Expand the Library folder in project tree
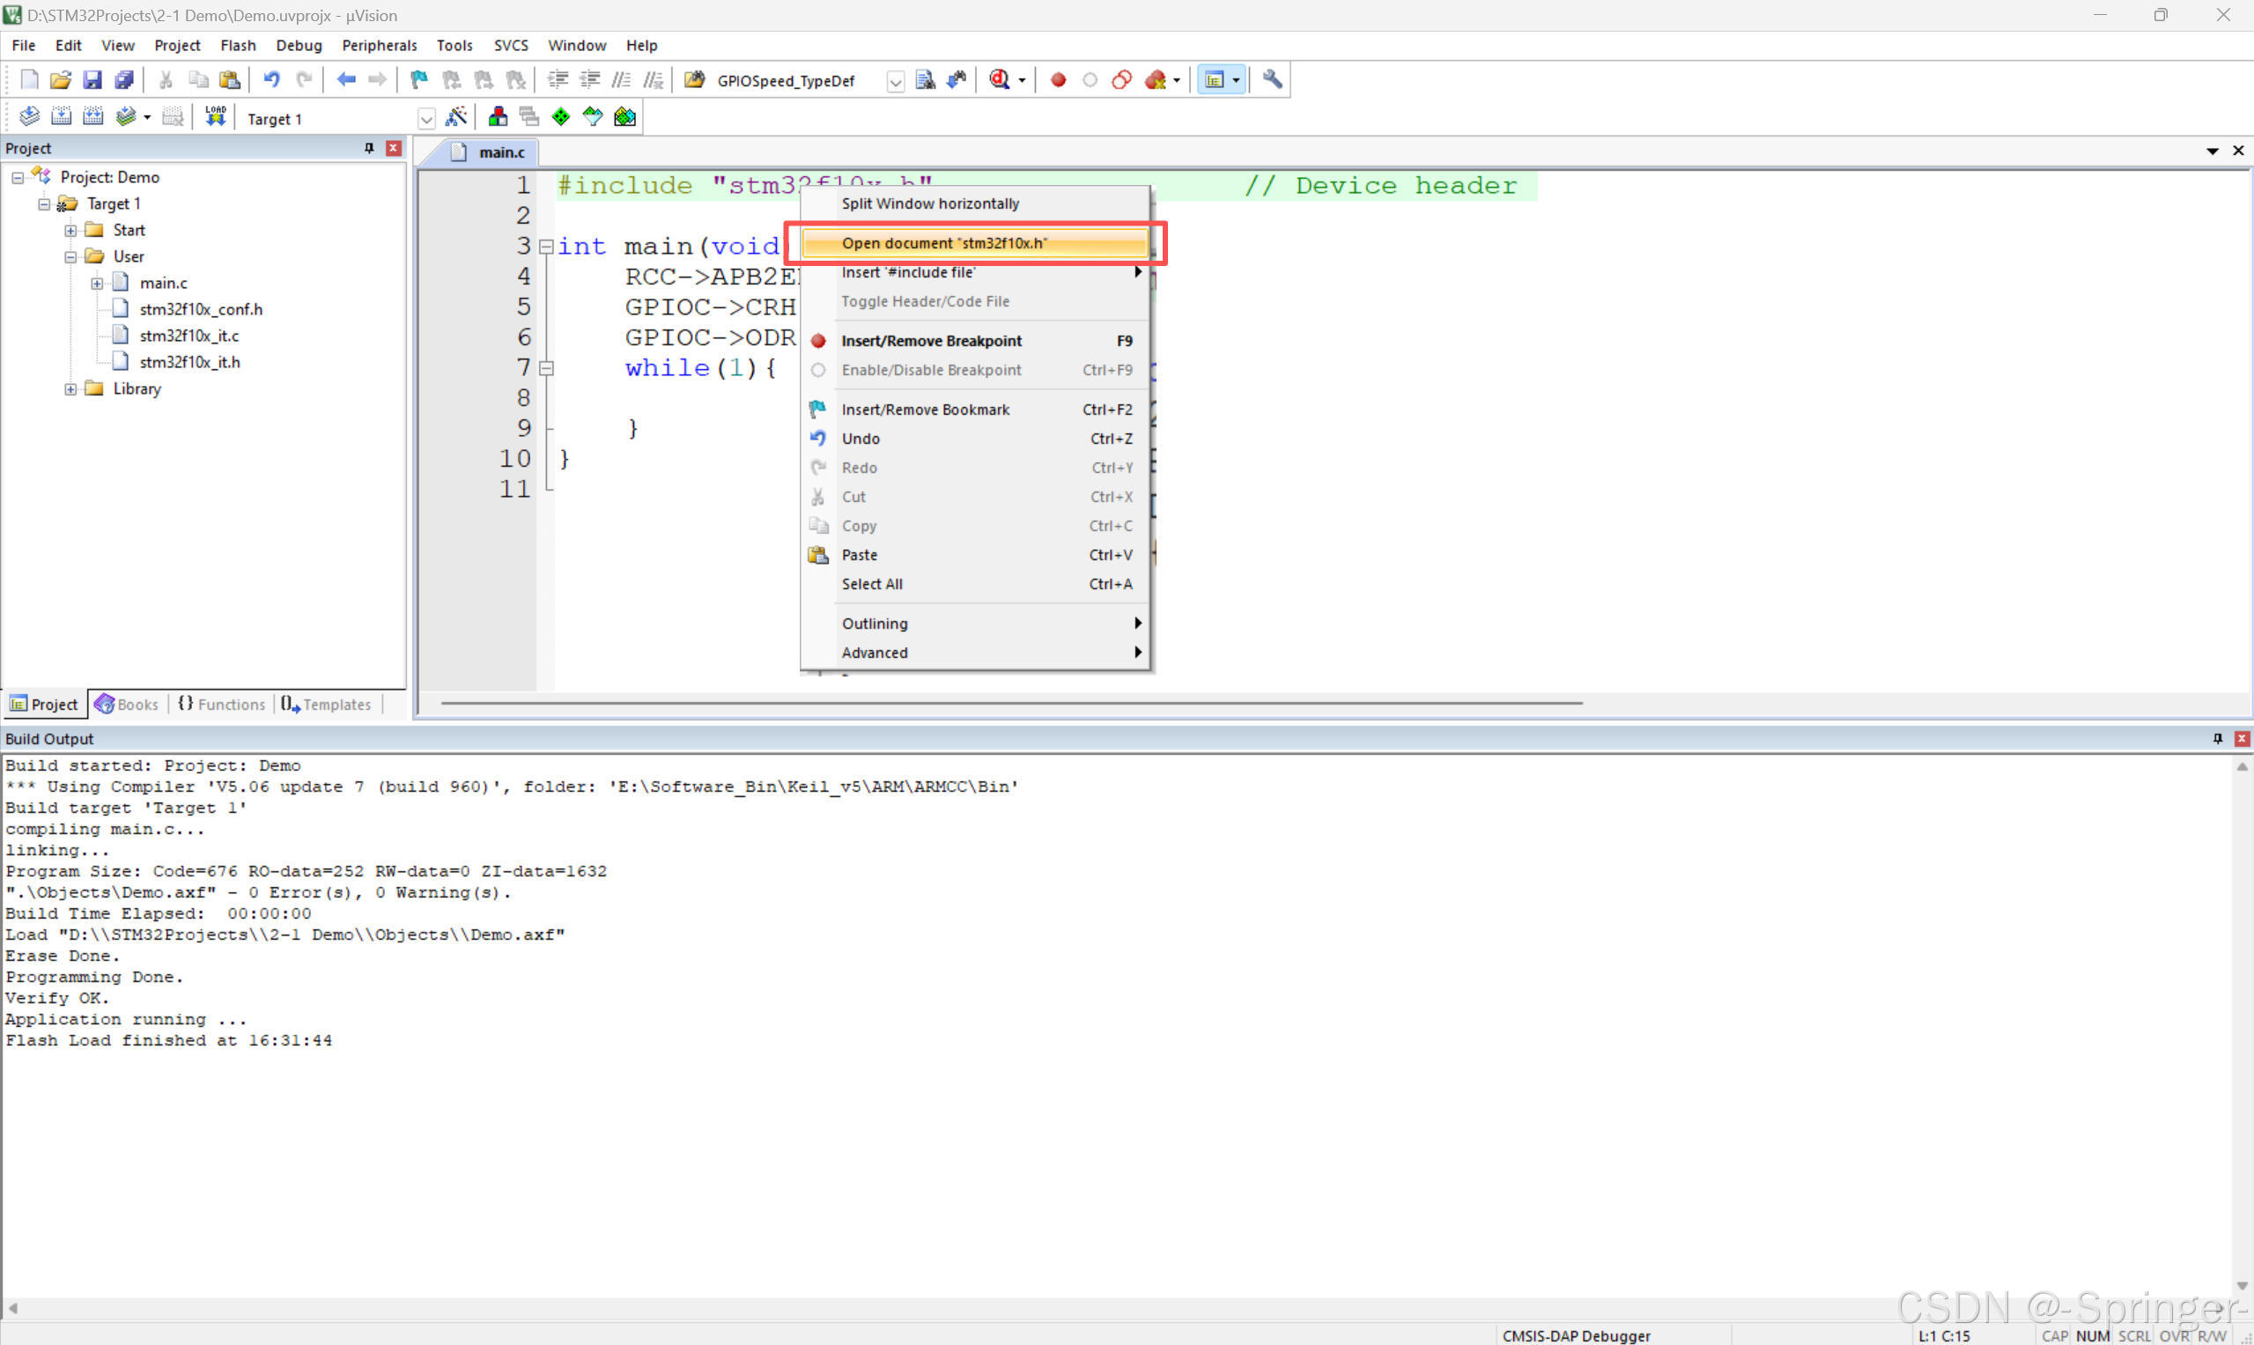Image resolution: width=2254 pixels, height=1345 pixels. click(70, 388)
